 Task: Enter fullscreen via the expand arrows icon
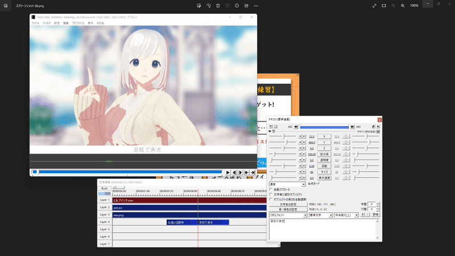point(374,6)
